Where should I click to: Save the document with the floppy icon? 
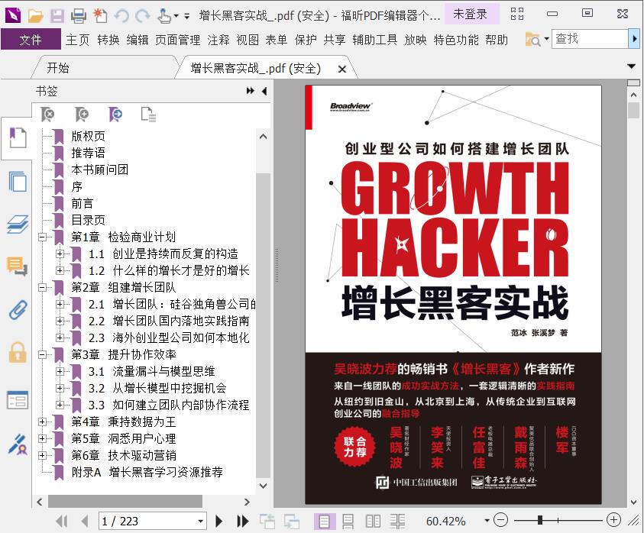tap(57, 15)
